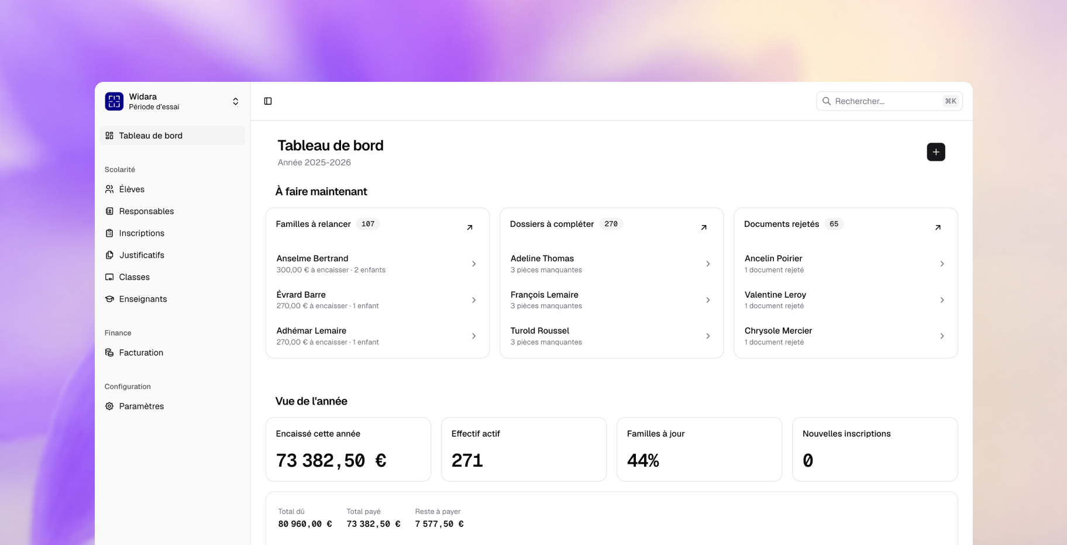Viewport: 1067px width, 545px height.
Task: Click the Enseignants graduation cap icon
Action: [109, 299]
